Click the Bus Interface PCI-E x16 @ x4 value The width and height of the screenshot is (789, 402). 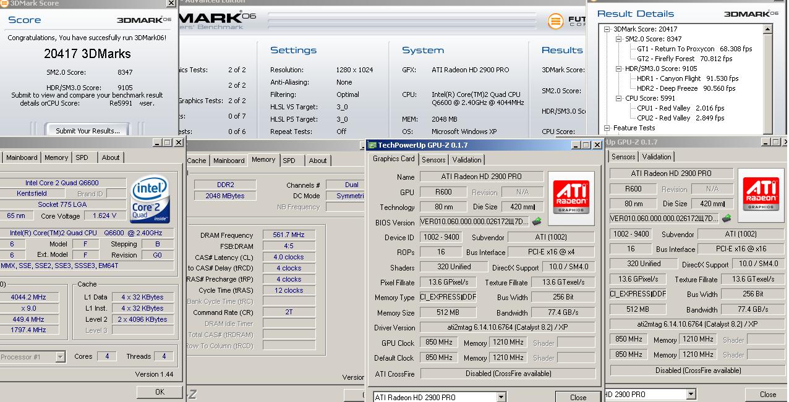[552, 252]
